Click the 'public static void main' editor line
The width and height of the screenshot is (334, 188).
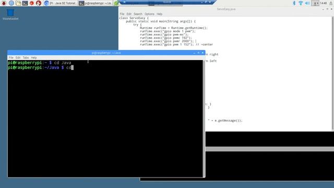161,21
